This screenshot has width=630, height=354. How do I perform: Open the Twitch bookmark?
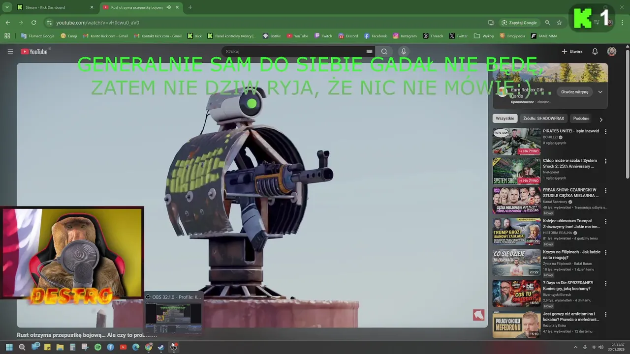point(323,36)
